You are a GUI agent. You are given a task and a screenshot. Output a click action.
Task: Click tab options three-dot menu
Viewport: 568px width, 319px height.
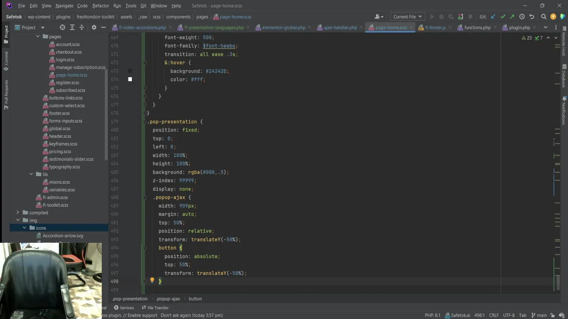(x=556, y=27)
